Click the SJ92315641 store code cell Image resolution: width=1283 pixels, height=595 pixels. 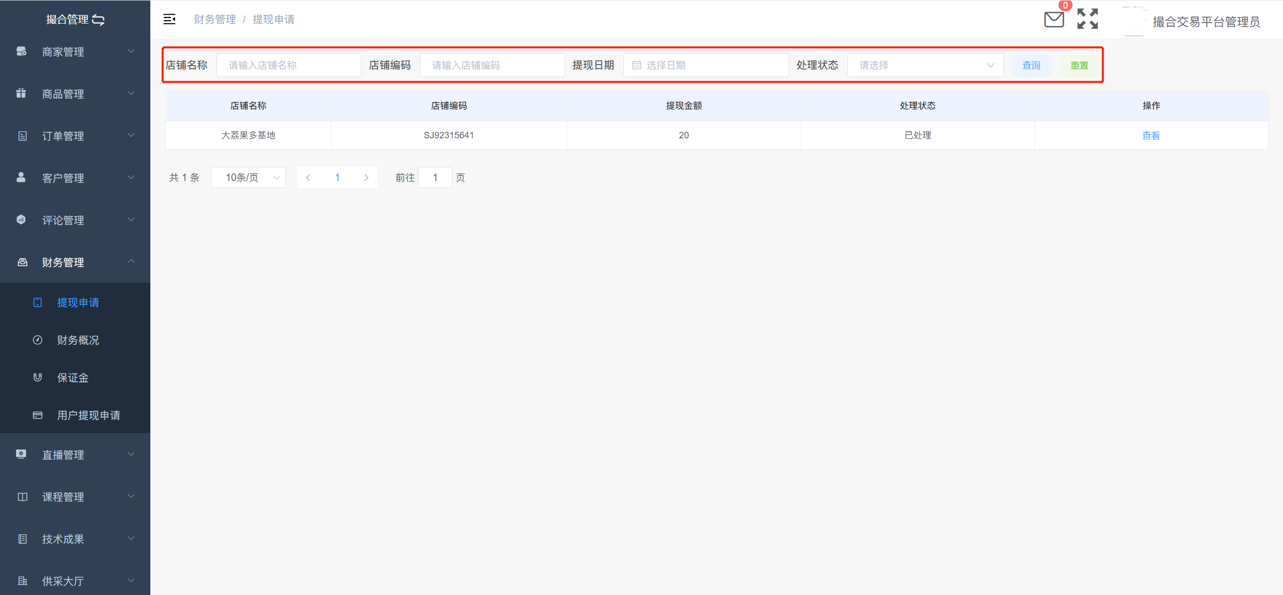click(449, 135)
